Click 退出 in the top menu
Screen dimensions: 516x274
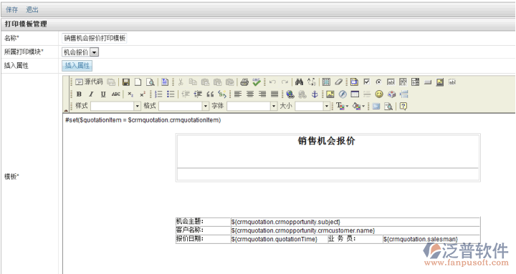(32, 9)
